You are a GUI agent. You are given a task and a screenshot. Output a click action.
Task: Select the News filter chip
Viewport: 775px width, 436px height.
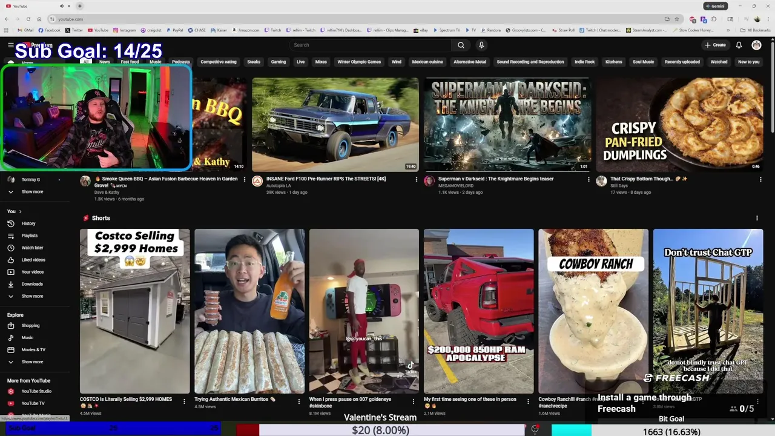105,62
